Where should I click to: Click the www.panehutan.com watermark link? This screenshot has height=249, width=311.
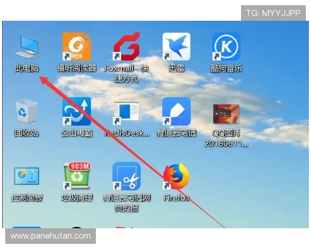(51, 236)
